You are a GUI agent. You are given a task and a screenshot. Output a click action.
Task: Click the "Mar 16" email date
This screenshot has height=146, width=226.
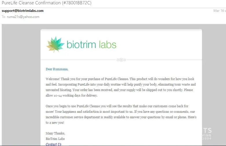[x=218, y=11]
